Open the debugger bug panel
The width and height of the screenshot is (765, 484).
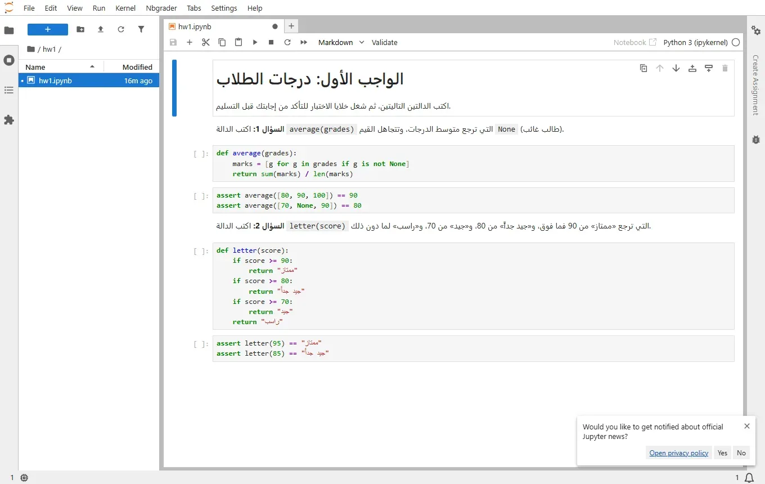(756, 140)
